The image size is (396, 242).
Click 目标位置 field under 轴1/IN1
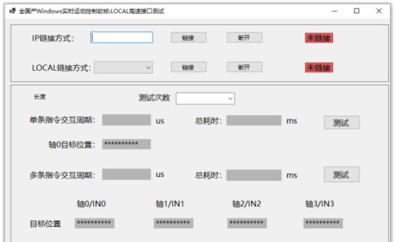coord(173,223)
